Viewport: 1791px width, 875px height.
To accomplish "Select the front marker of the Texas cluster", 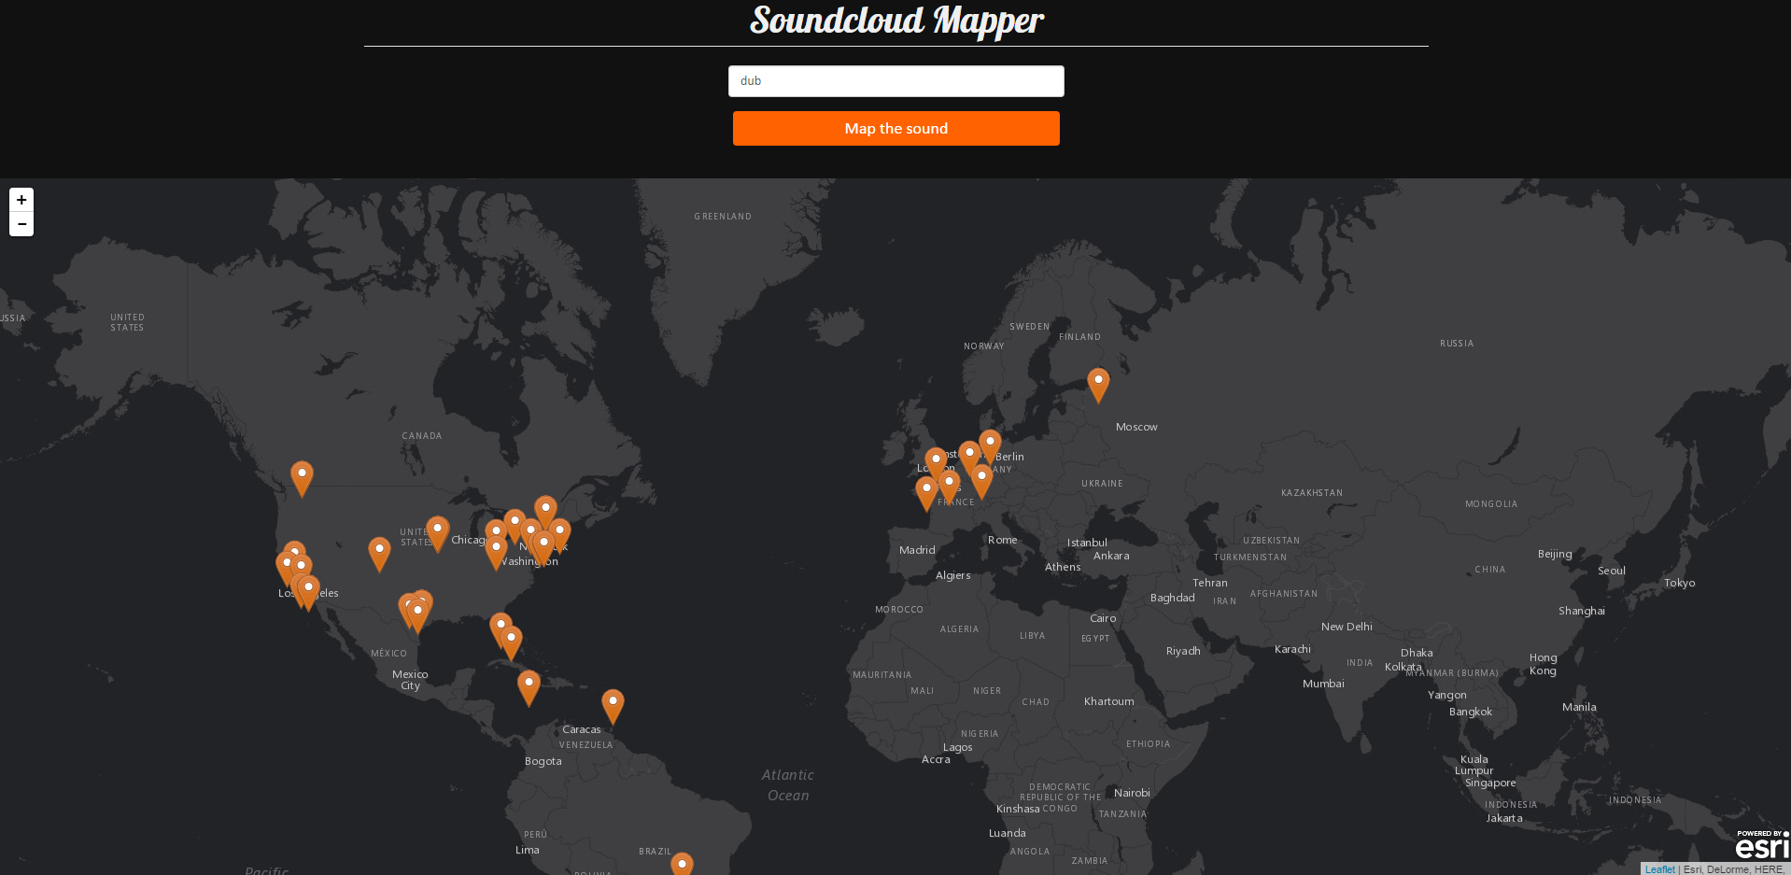I will [x=418, y=616].
